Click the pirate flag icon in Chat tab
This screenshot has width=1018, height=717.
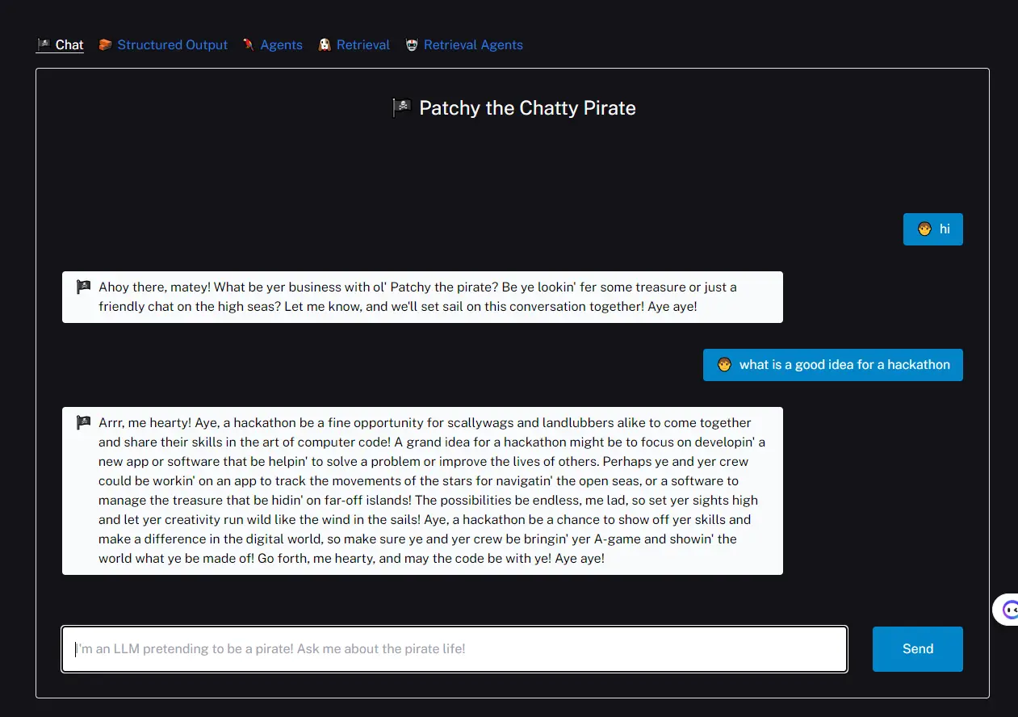point(44,45)
